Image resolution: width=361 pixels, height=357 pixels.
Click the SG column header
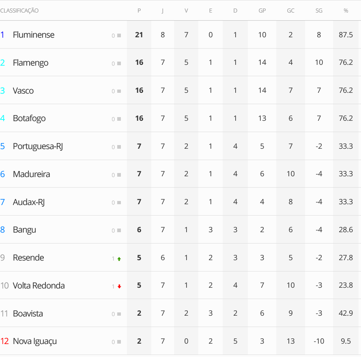(x=319, y=11)
